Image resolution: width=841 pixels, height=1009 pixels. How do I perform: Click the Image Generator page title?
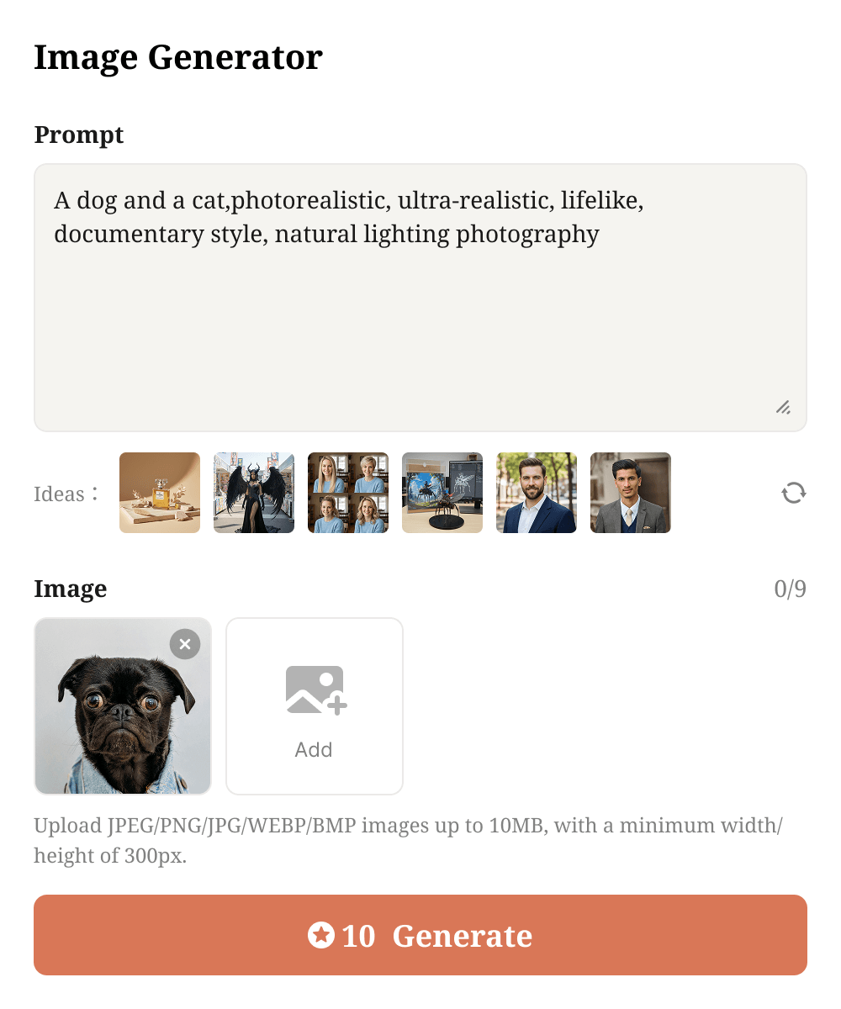pyautogui.click(x=177, y=56)
